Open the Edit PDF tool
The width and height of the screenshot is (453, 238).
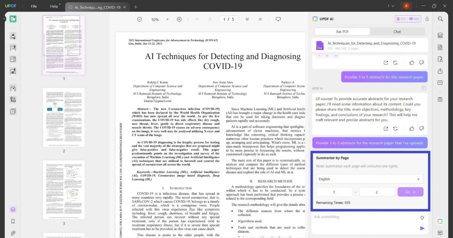pos(13,48)
